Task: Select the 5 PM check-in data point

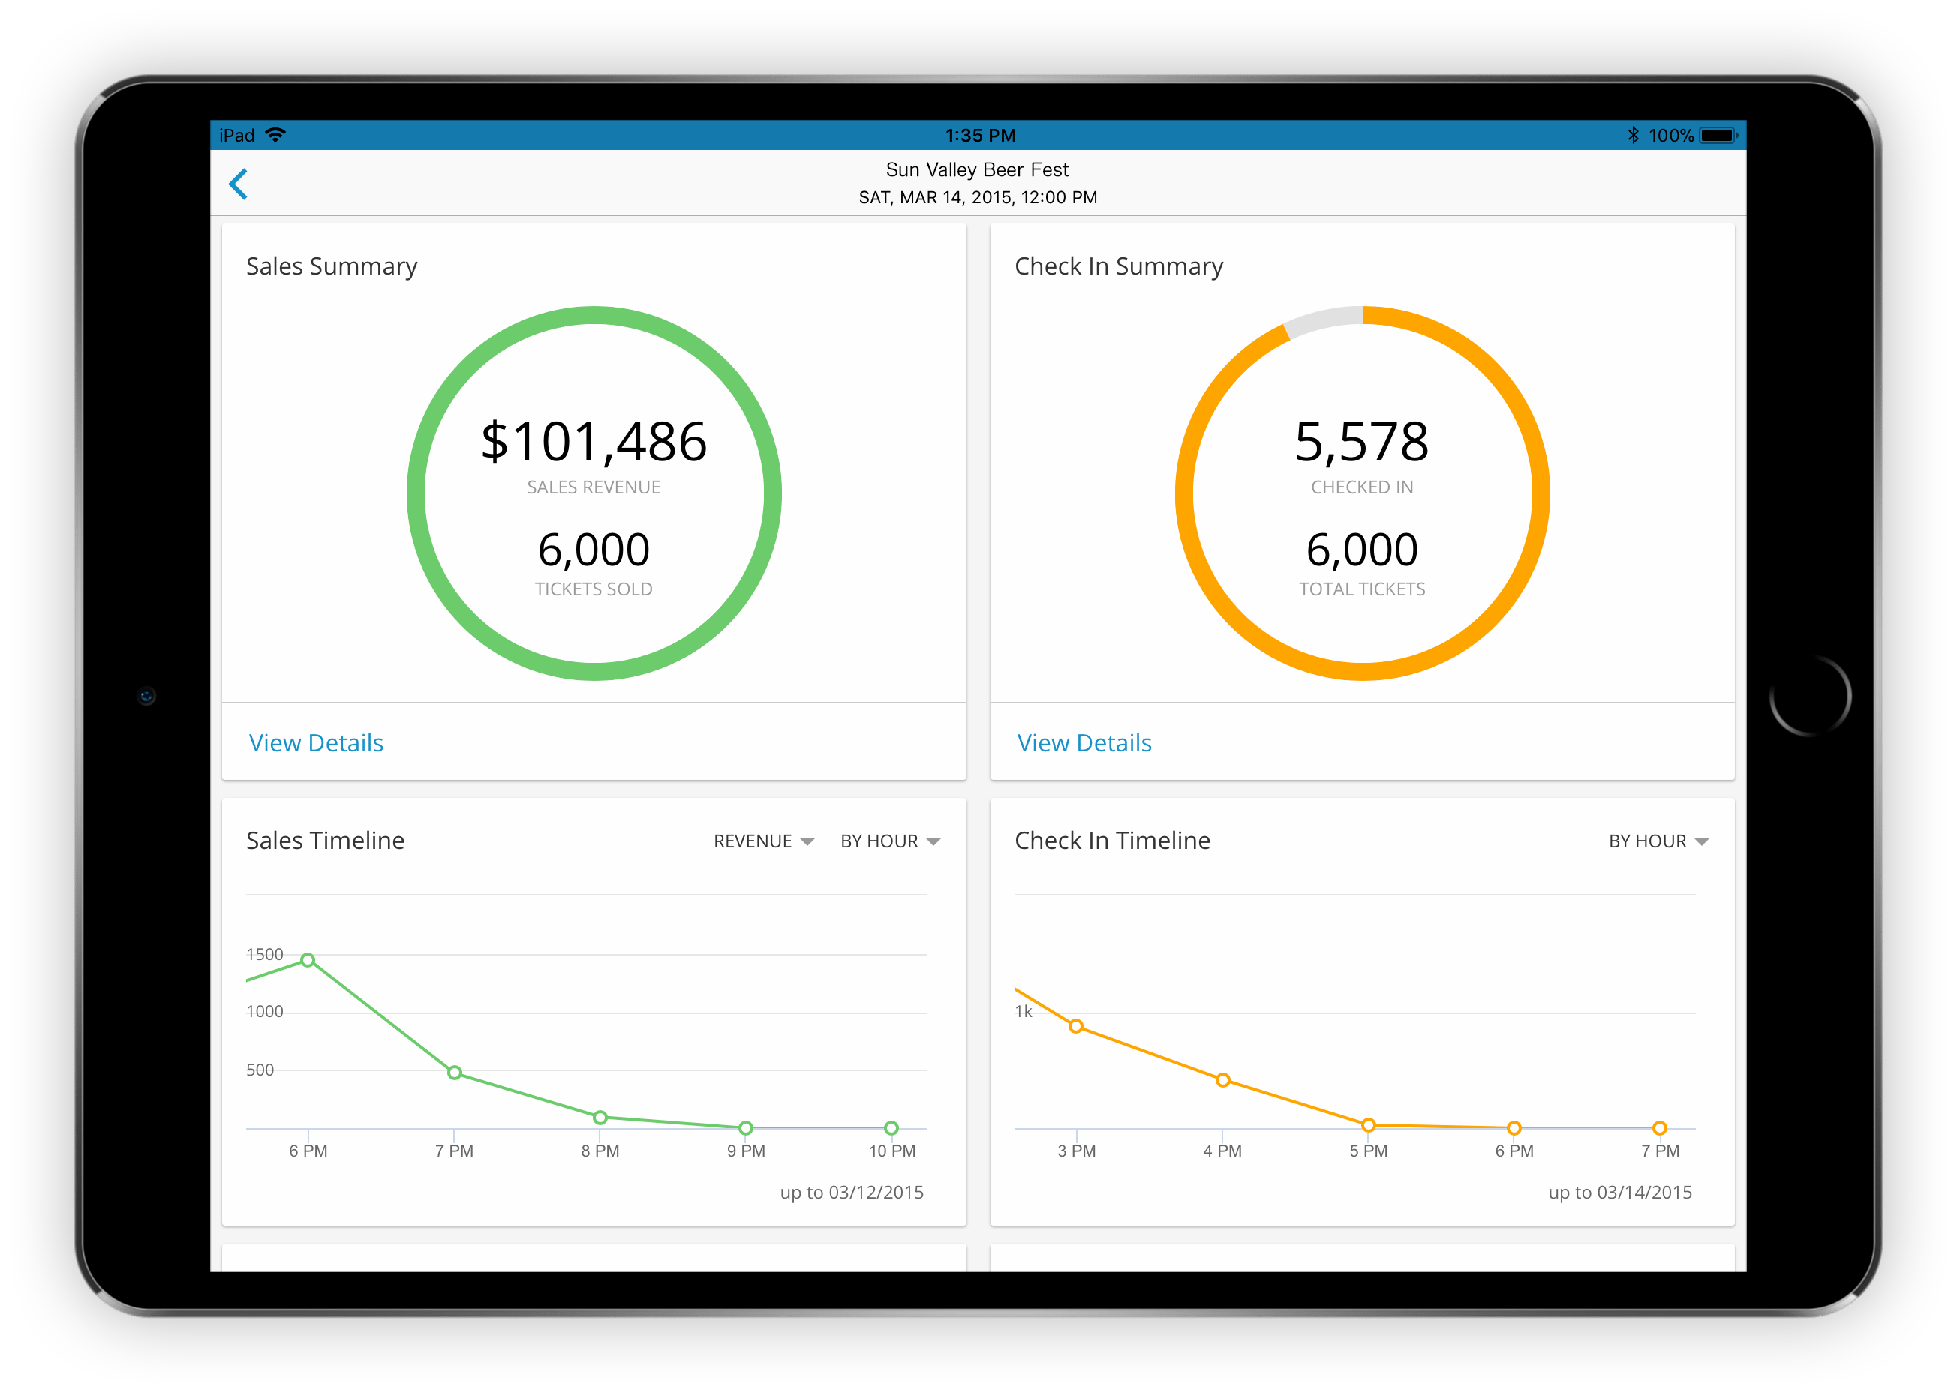Action: pyautogui.click(x=1369, y=1124)
